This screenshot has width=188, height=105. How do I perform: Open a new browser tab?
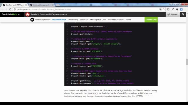point(58,5)
